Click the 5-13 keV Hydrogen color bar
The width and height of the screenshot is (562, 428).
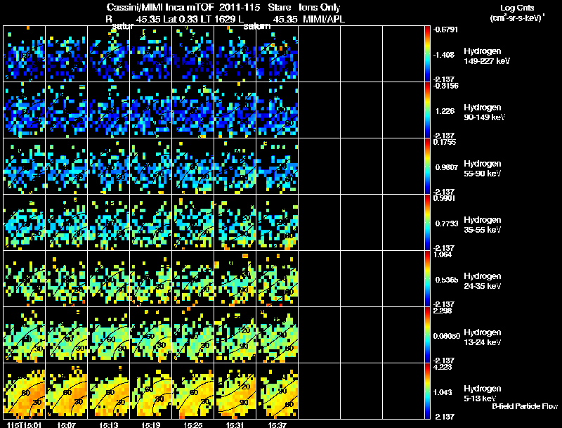click(x=427, y=391)
